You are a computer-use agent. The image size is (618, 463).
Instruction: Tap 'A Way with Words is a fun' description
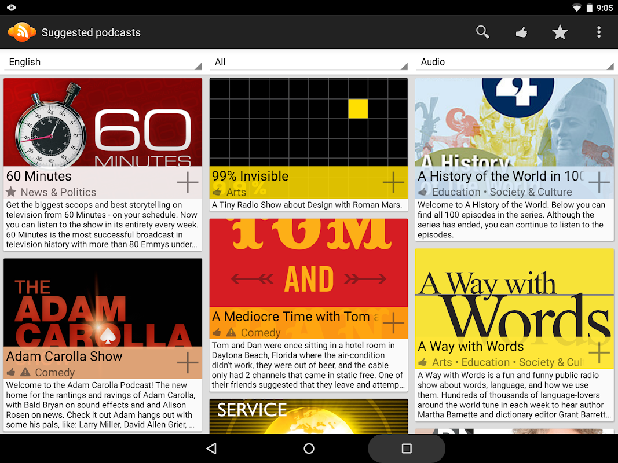click(x=514, y=395)
